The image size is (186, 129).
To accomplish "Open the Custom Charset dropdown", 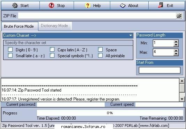I will point(131,35).
